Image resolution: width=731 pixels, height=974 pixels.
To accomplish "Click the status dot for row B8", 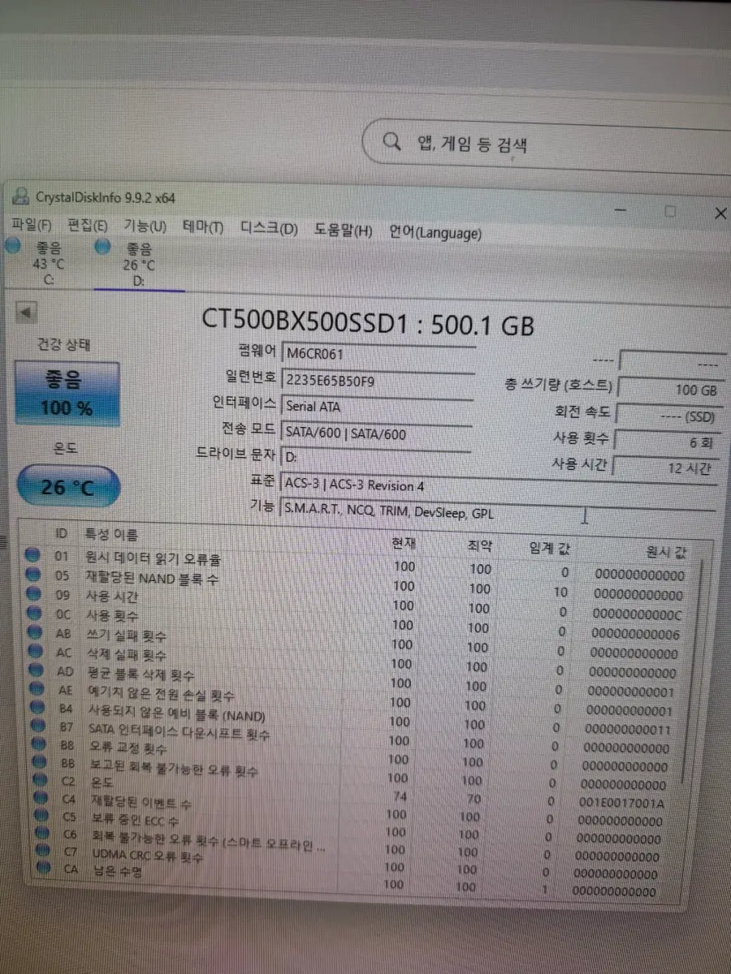I will (40, 744).
